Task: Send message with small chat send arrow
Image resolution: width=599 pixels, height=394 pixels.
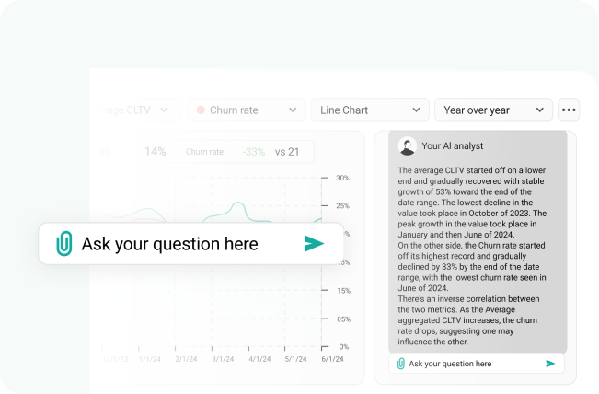Action: tap(550, 364)
